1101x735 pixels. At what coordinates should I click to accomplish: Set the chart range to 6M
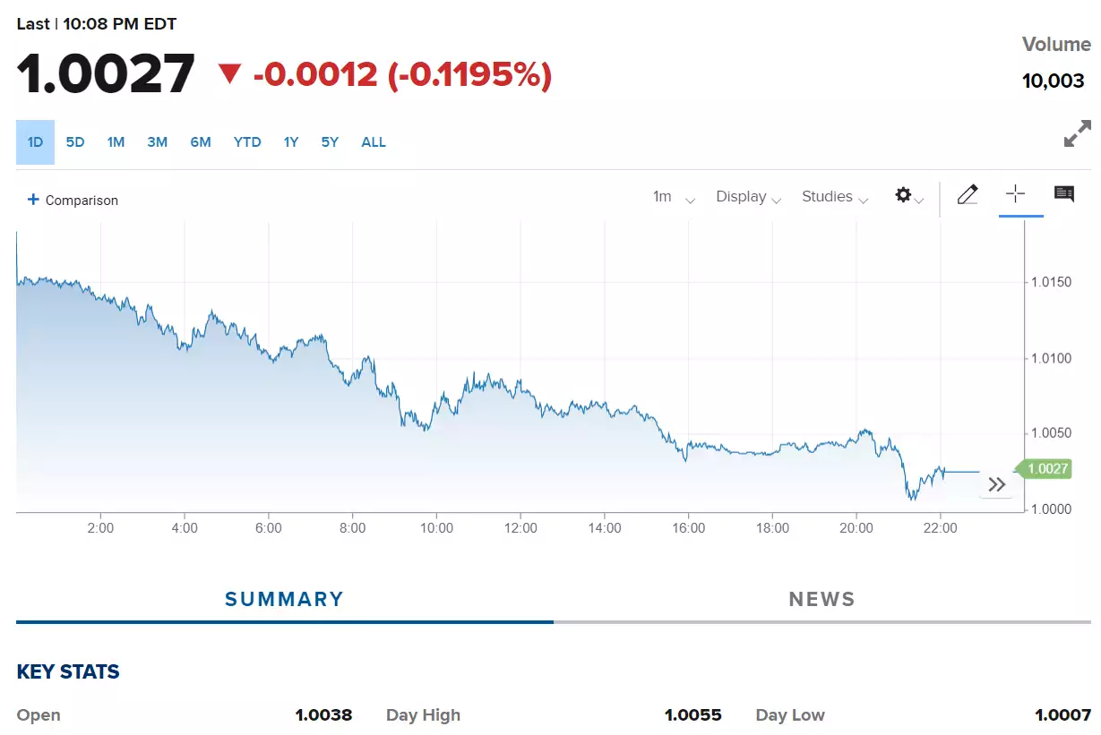pos(201,142)
